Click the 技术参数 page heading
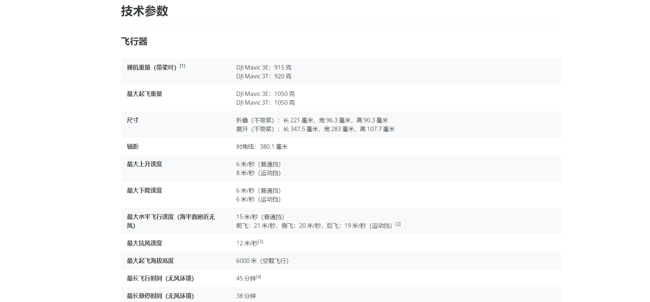Image resolution: width=650 pixels, height=302 pixels. [x=145, y=11]
